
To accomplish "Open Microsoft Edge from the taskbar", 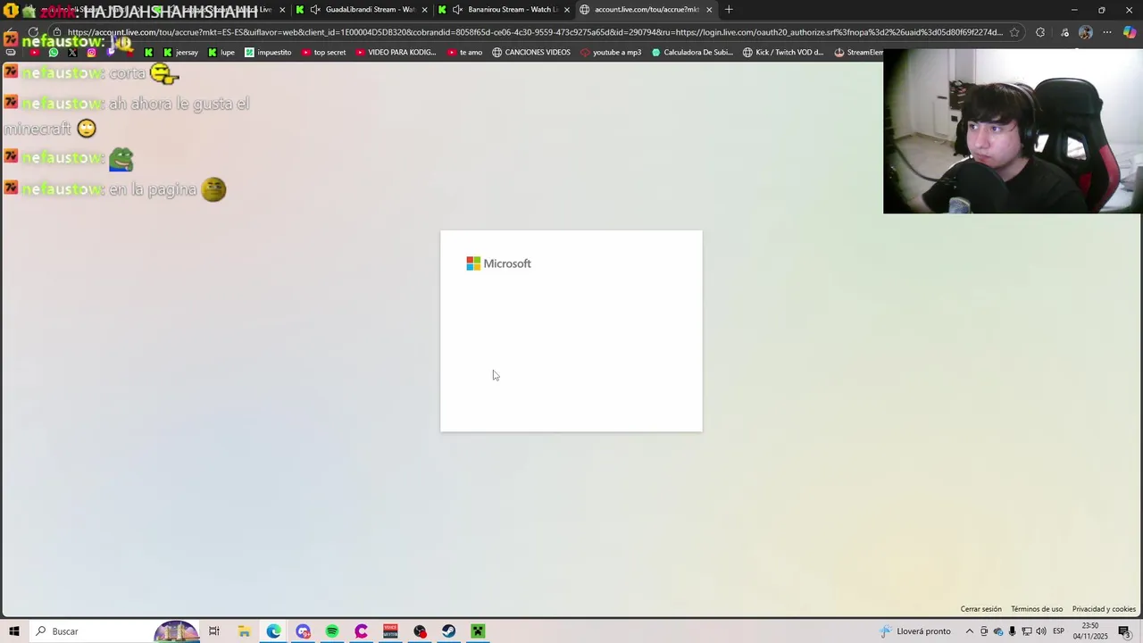I will (273, 631).
